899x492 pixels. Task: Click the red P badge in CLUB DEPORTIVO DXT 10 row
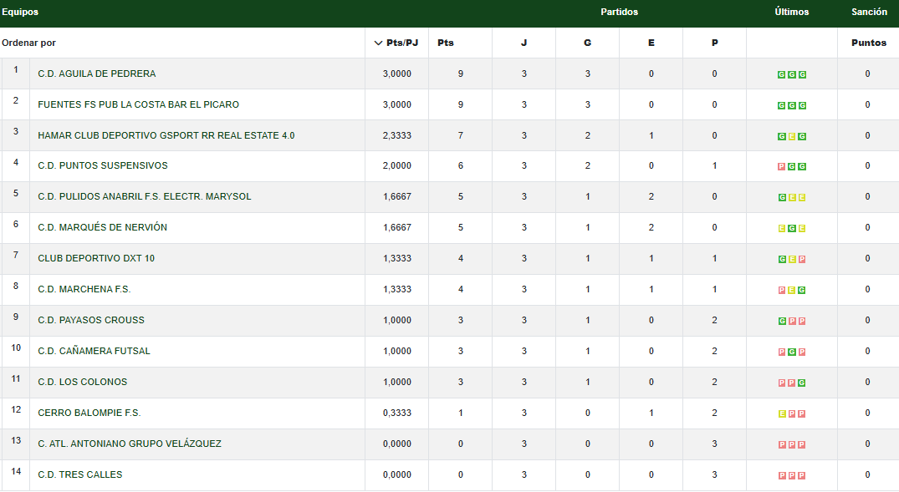point(802,260)
